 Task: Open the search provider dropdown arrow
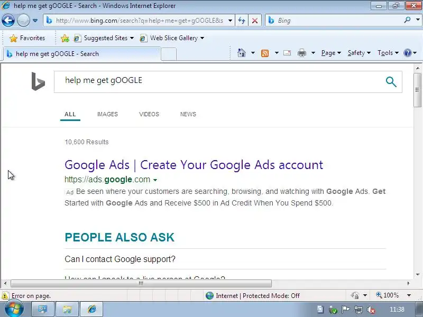pyautogui.click(x=418, y=20)
